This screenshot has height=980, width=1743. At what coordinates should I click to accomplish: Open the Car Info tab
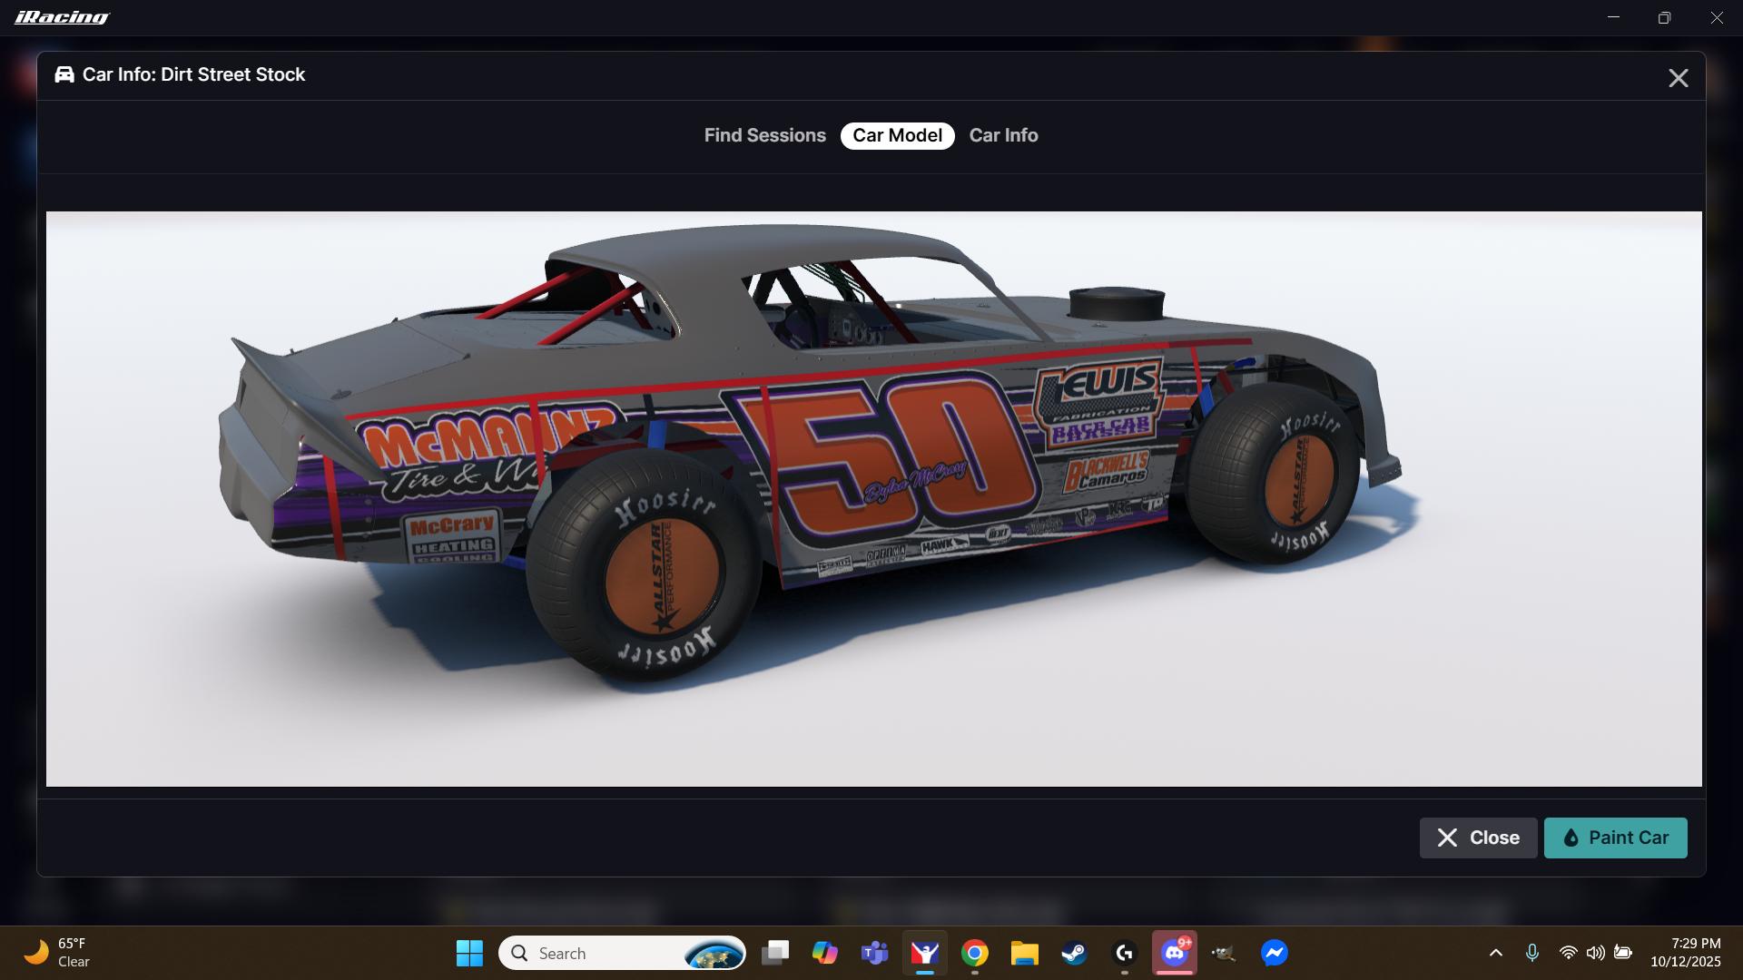tap(1003, 135)
